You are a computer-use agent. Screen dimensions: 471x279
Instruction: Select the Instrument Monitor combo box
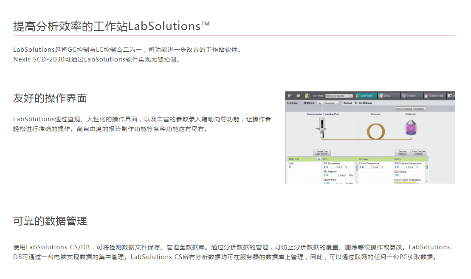[x=339, y=96]
